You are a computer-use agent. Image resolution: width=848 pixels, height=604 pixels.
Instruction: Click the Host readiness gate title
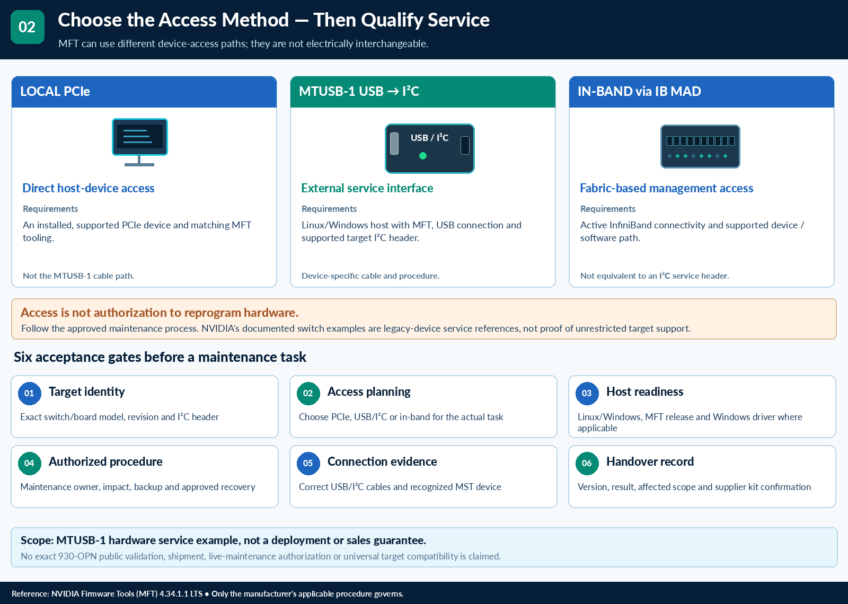point(645,392)
